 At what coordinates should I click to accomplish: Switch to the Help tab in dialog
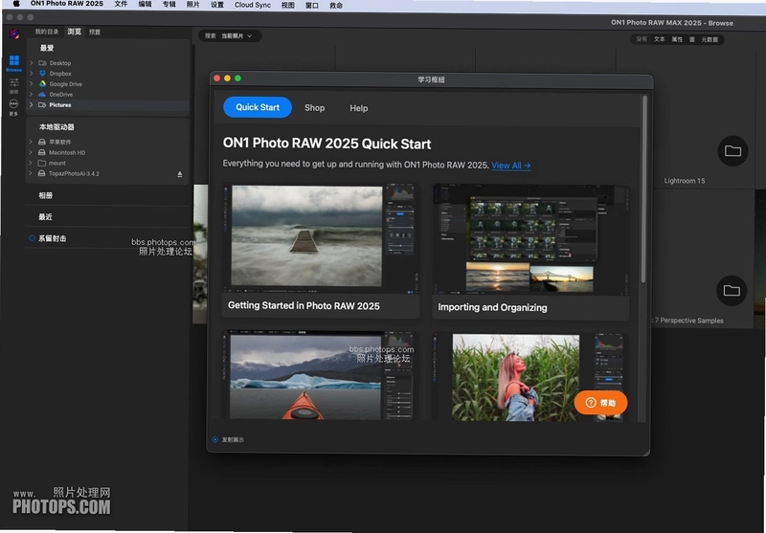pos(358,108)
